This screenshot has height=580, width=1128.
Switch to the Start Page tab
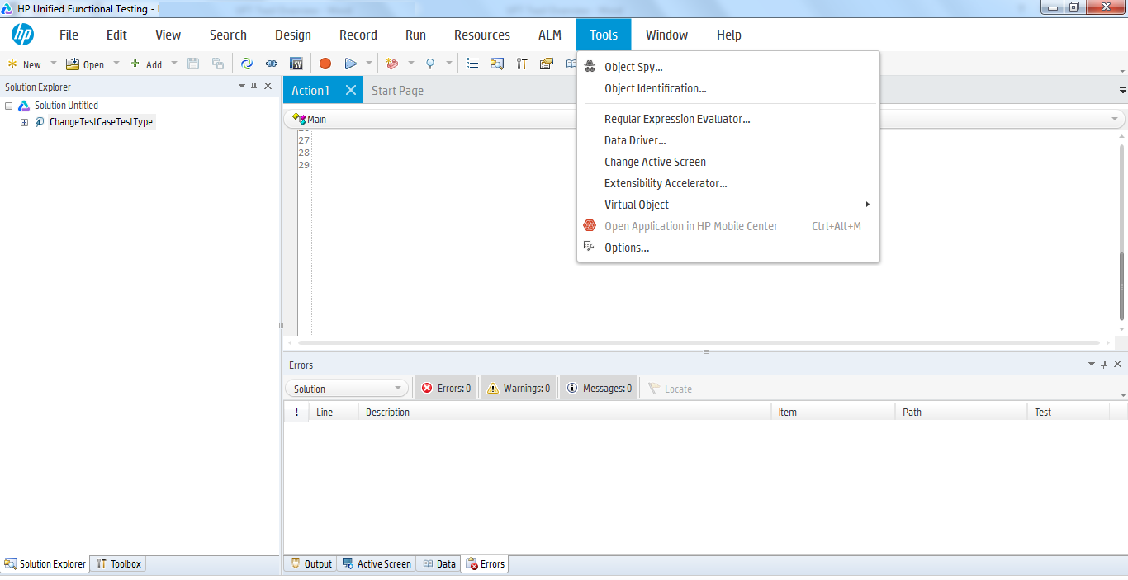click(x=397, y=90)
